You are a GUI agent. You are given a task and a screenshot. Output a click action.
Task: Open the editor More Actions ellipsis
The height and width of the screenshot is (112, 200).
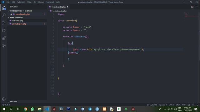(197, 7)
